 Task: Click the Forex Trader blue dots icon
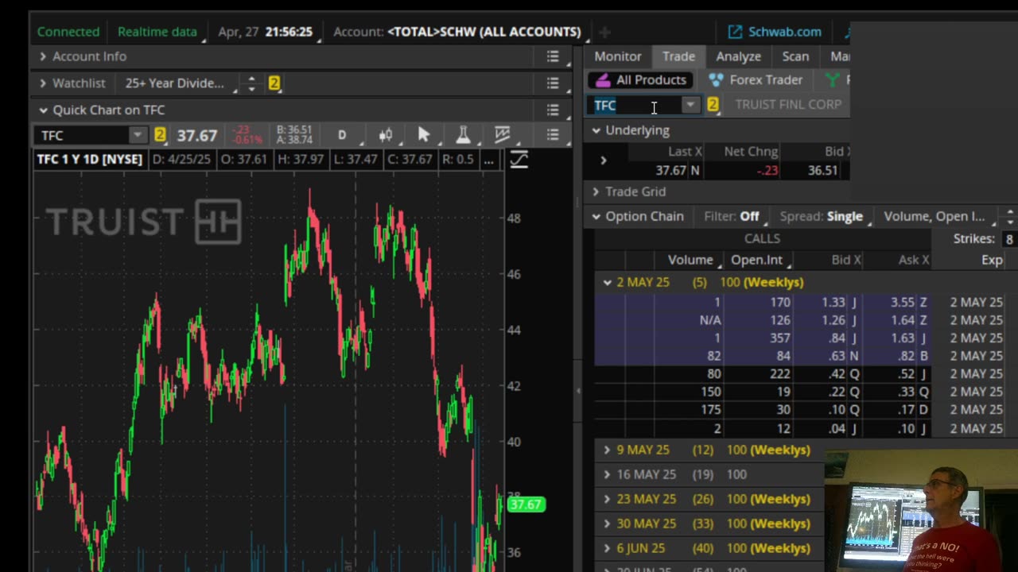[716, 80]
